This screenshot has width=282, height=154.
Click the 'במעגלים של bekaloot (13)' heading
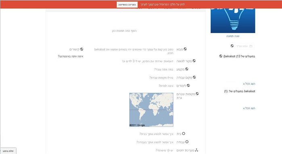click(x=239, y=56)
